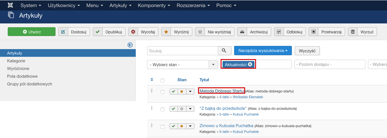Open the Menu dropdown in top bar
This screenshot has height=138, width=387.
point(94,5)
